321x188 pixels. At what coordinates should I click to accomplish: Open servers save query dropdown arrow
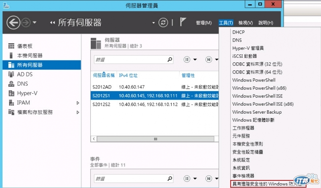coord(217,60)
